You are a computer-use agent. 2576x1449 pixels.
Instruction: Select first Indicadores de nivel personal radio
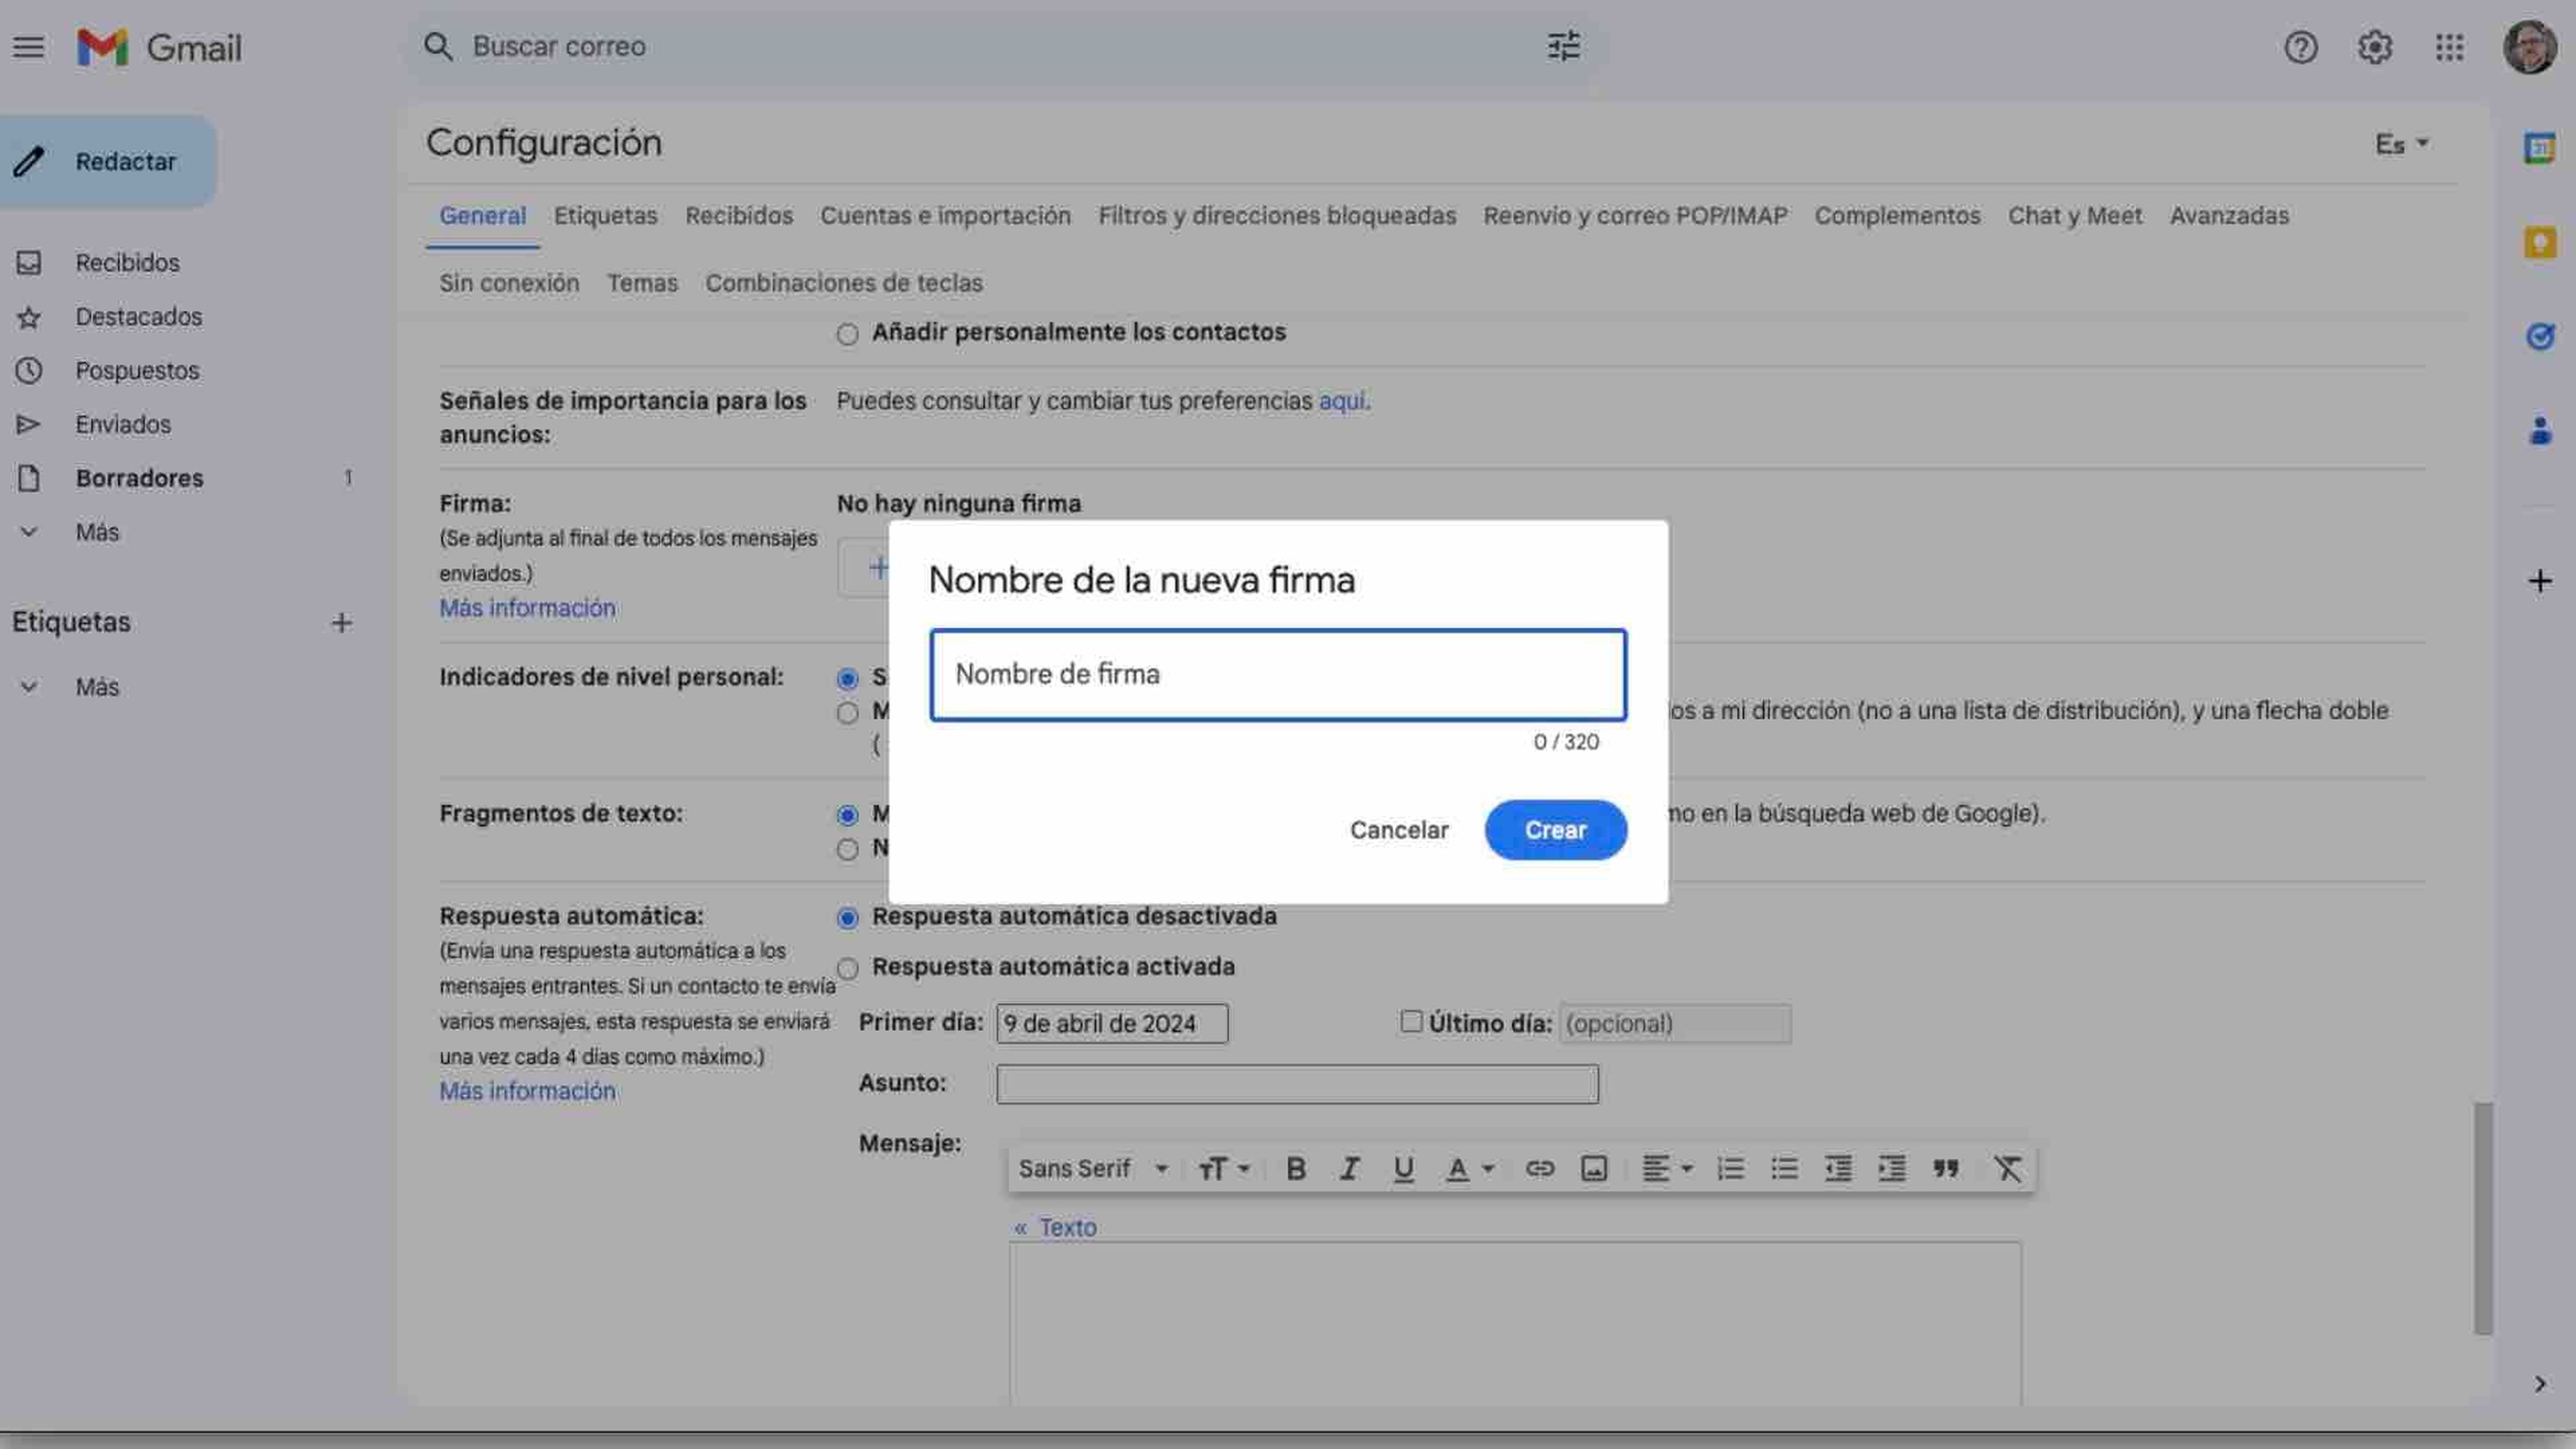click(x=847, y=679)
